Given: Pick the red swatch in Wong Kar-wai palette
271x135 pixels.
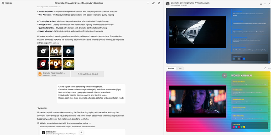Looking at the screenshot, I should click(239, 127).
